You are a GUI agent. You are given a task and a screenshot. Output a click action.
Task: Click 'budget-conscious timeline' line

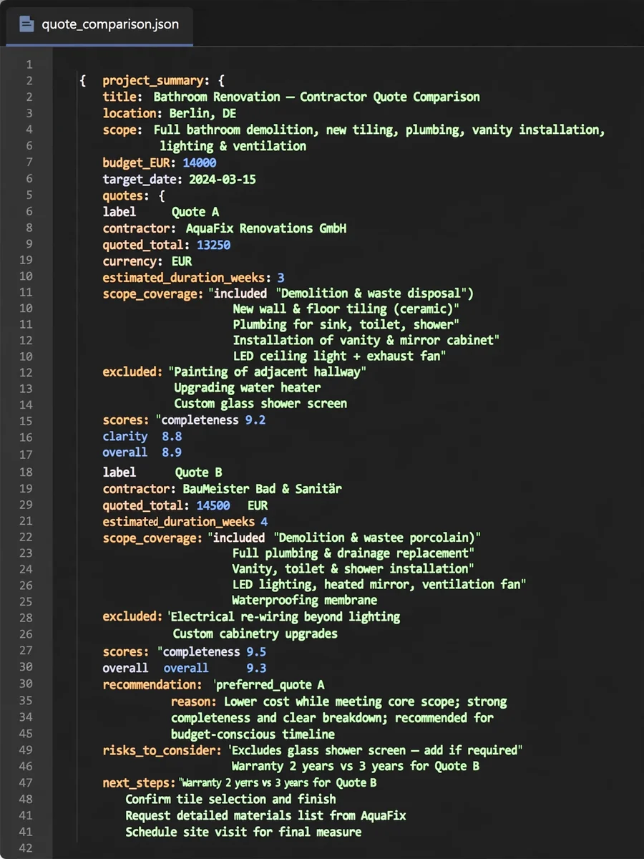[x=253, y=734]
